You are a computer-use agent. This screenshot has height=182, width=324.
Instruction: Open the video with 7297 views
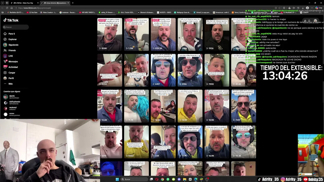click(244, 106)
